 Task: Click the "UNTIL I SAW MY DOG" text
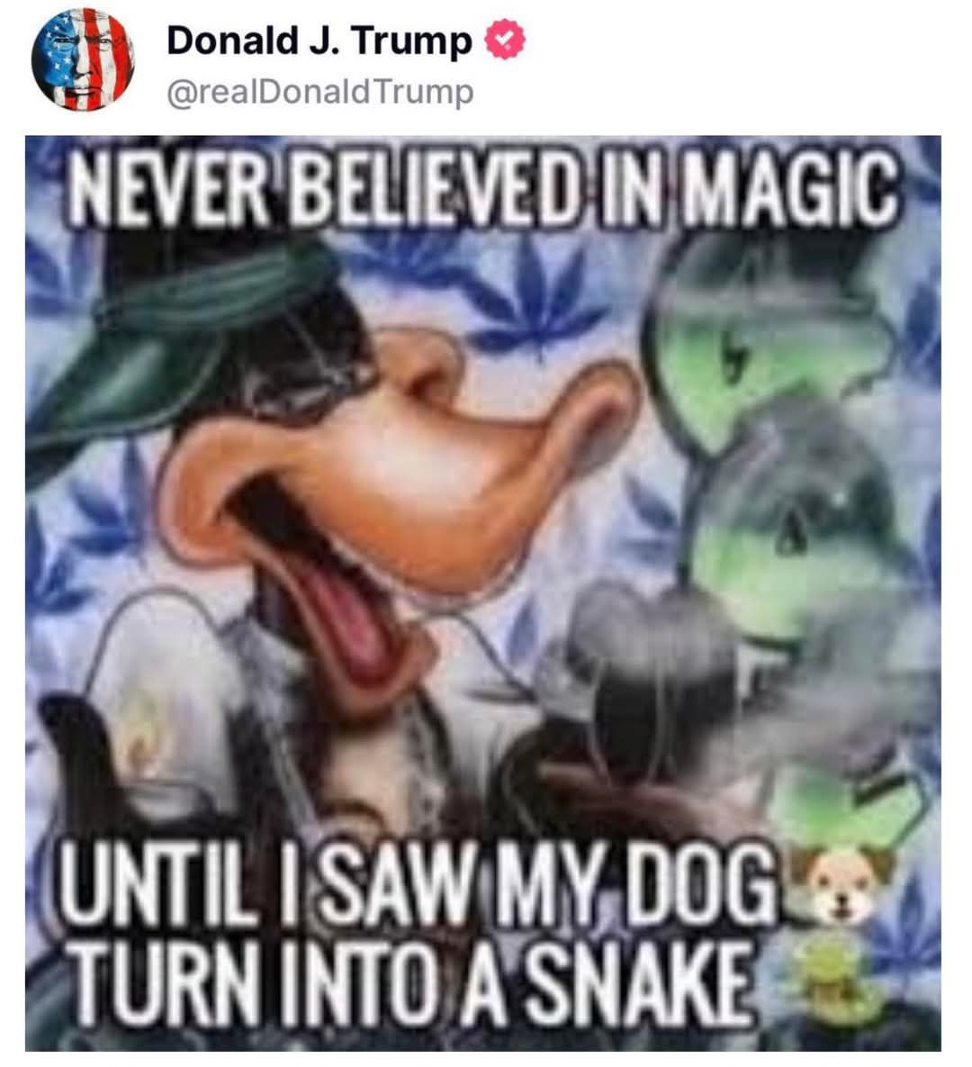(418, 884)
